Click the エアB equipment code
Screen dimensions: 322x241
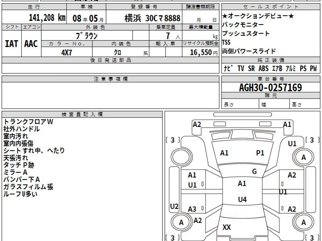[277, 69]
